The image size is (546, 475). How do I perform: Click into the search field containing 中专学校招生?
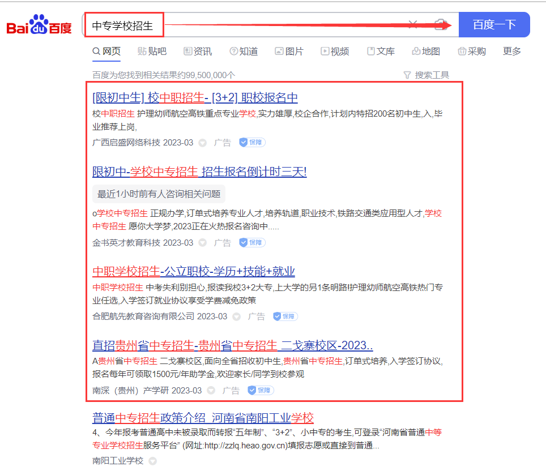[249, 25]
